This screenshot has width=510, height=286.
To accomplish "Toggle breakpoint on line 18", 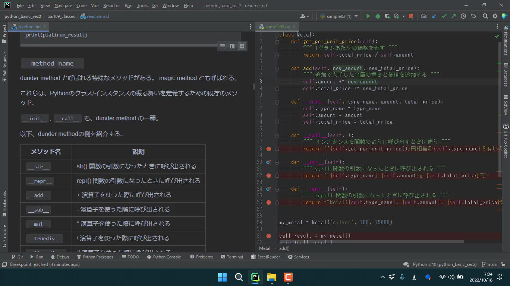I will click(269, 149).
